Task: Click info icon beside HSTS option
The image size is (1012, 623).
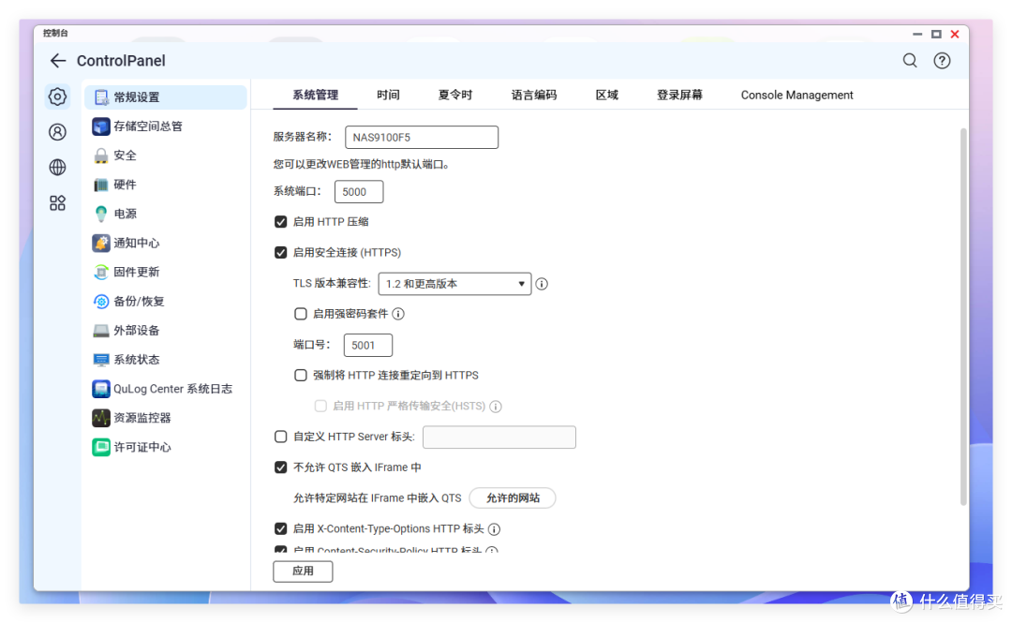Action: [x=495, y=406]
